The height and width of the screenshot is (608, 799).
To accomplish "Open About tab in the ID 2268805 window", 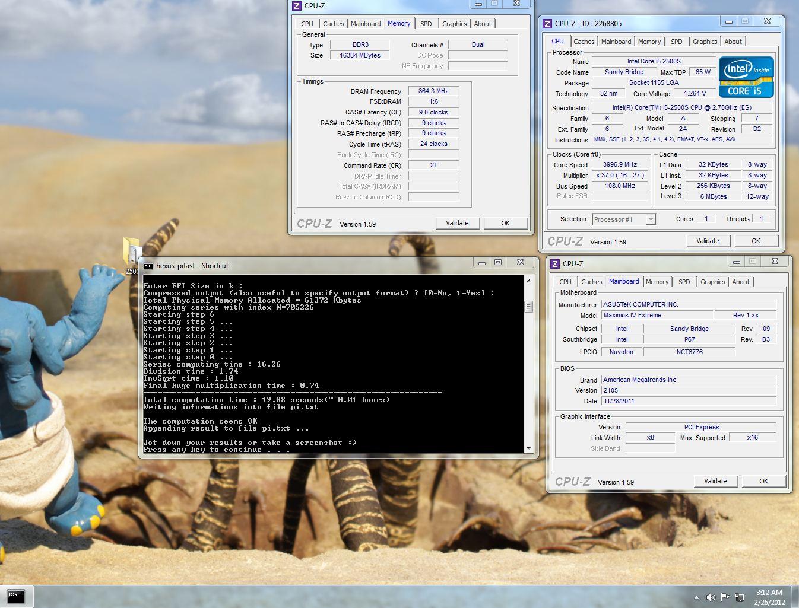I will [733, 42].
